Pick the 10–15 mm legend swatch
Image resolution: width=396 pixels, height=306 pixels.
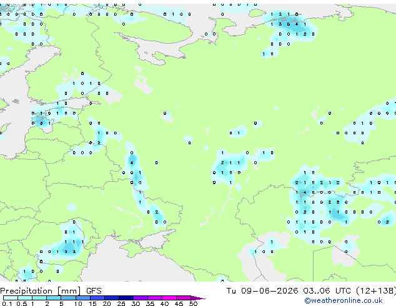(83, 298)
